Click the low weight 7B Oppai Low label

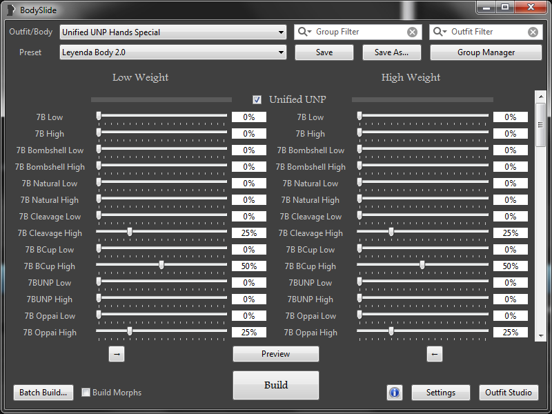click(50, 316)
